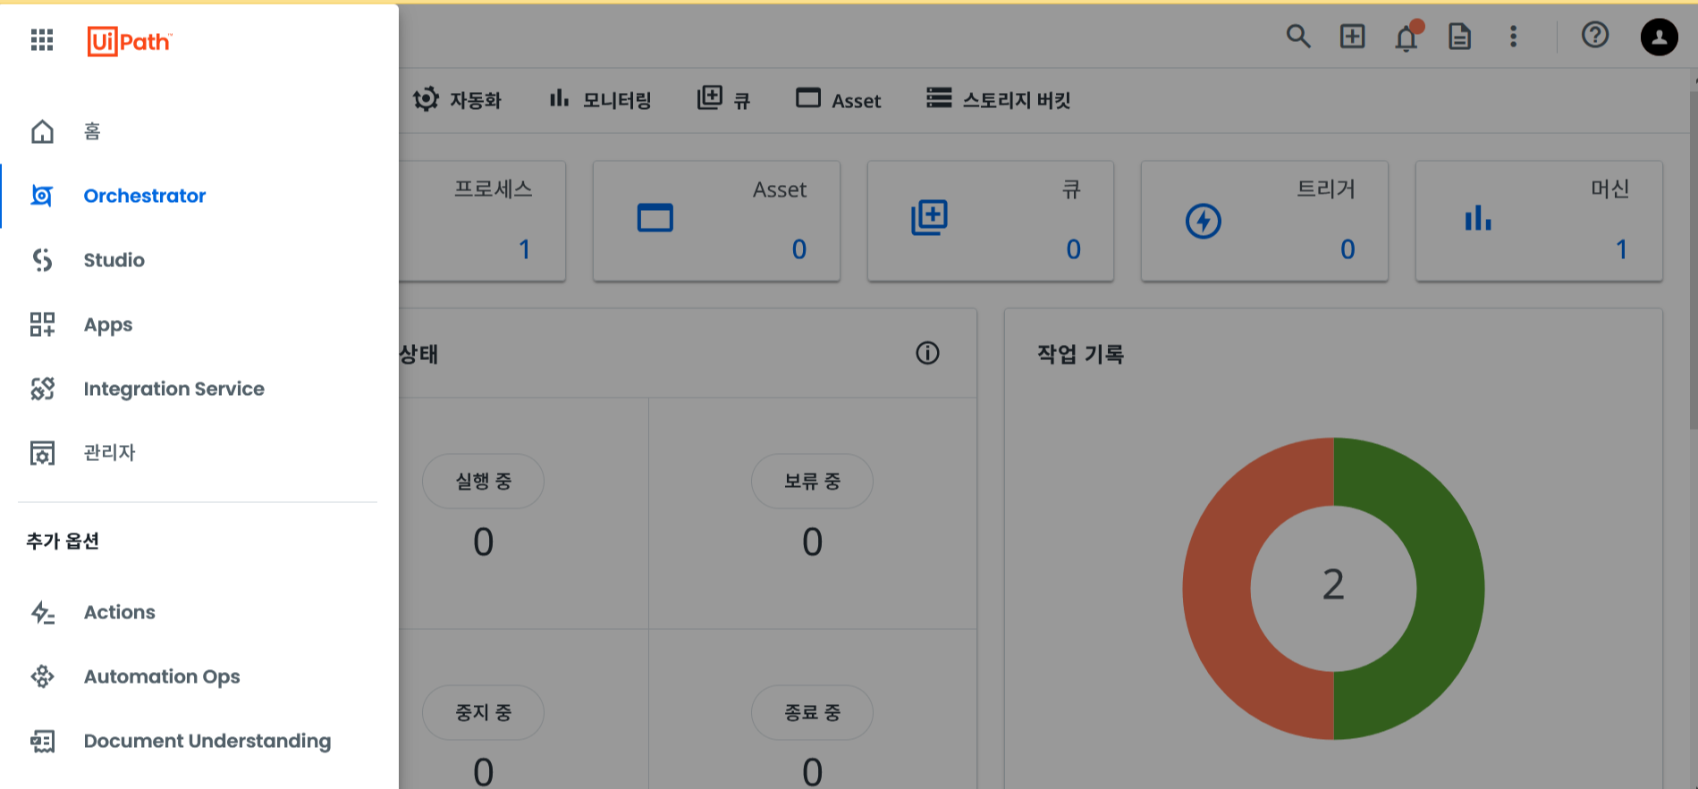
Task: Open help question mark icon
Action: click(1595, 35)
